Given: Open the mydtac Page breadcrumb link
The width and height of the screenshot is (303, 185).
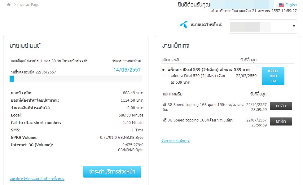Looking at the screenshot, I should (x=28, y=5).
